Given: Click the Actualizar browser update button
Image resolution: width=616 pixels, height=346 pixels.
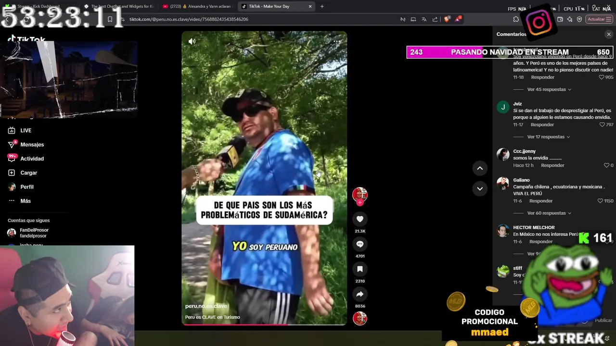Looking at the screenshot, I should pos(599,19).
